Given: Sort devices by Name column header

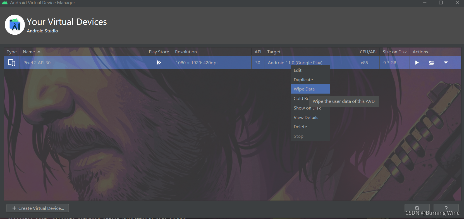Looking at the screenshot, I should (x=83, y=52).
